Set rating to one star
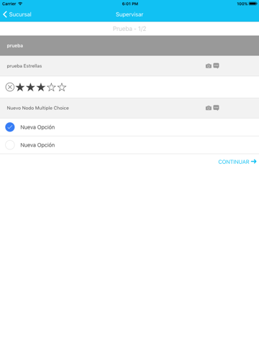This screenshot has height=345, width=259. [20, 87]
